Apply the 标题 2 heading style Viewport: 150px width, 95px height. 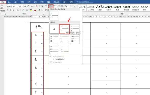click(x=109, y=8)
